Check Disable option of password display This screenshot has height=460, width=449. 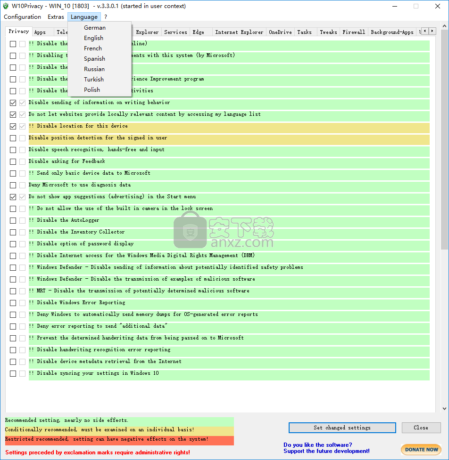click(x=13, y=244)
